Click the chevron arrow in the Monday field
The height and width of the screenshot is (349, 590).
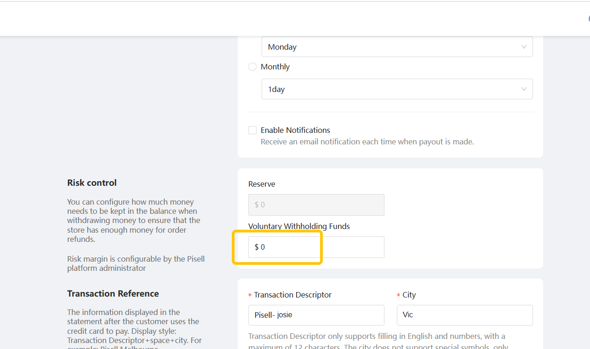point(524,47)
